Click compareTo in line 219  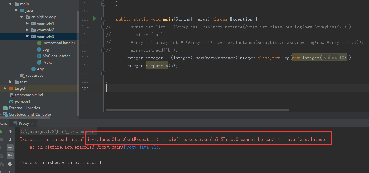(157, 66)
